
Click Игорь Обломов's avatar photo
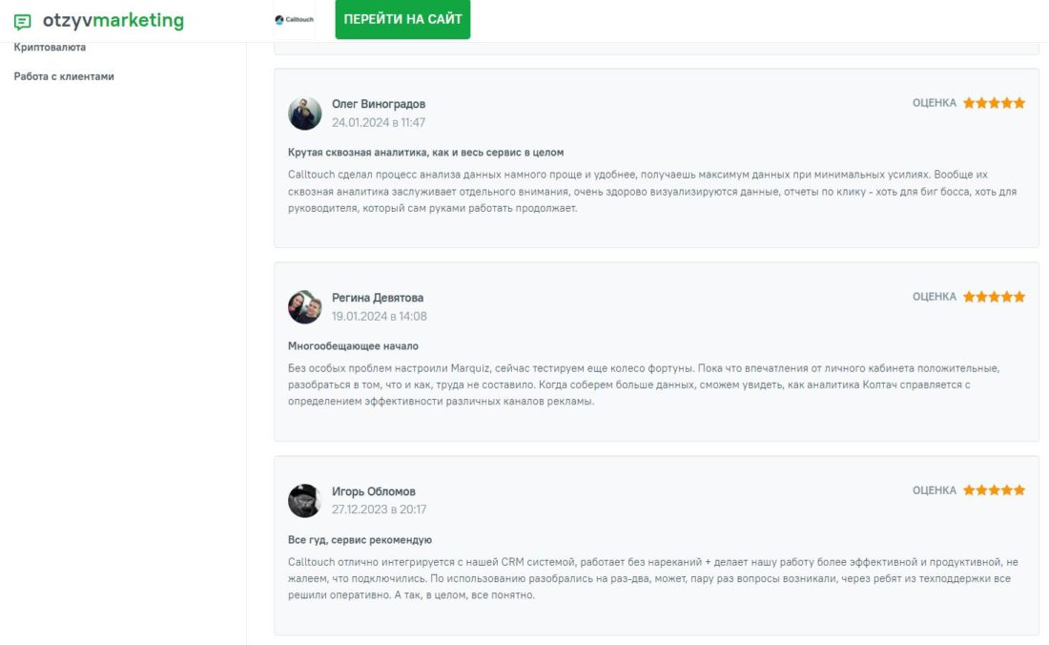[305, 501]
